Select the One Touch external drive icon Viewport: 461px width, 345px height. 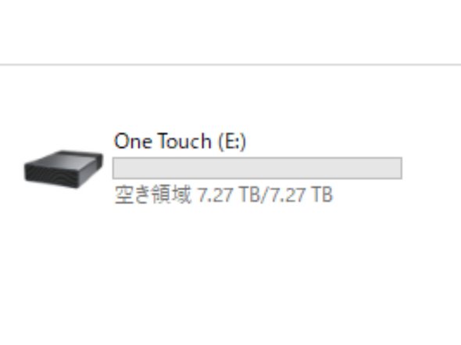click(63, 169)
